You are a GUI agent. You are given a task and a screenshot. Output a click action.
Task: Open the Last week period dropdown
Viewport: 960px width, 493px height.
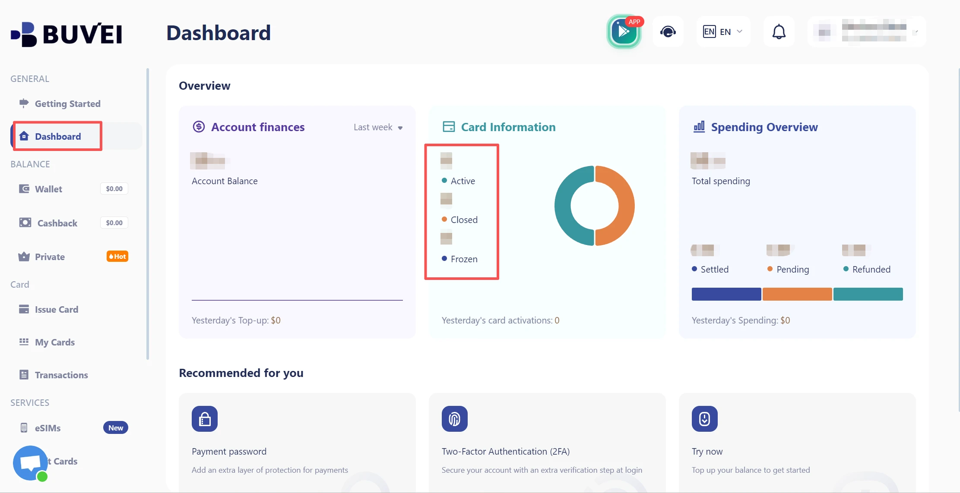click(x=378, y=127)
